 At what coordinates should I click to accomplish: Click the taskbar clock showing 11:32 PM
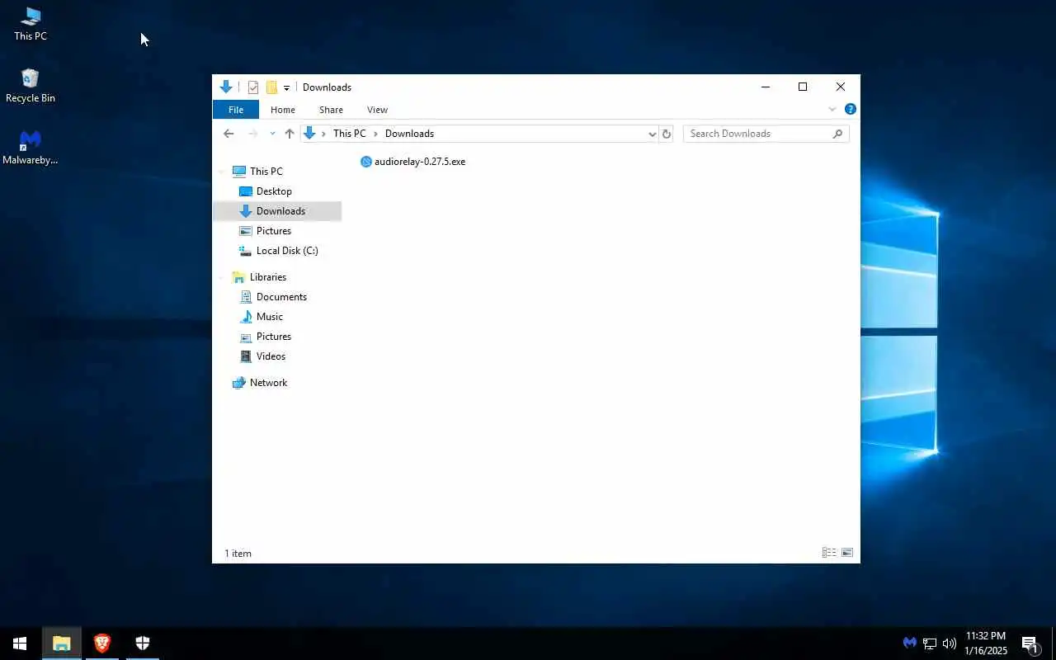(x=986, y=643)
